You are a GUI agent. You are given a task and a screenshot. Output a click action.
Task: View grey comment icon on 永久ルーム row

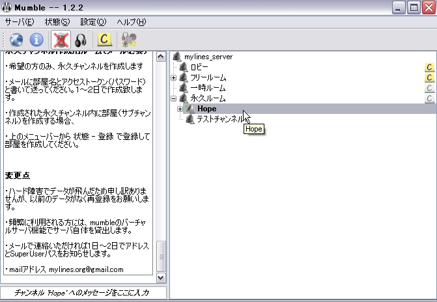tap(429, 98)
